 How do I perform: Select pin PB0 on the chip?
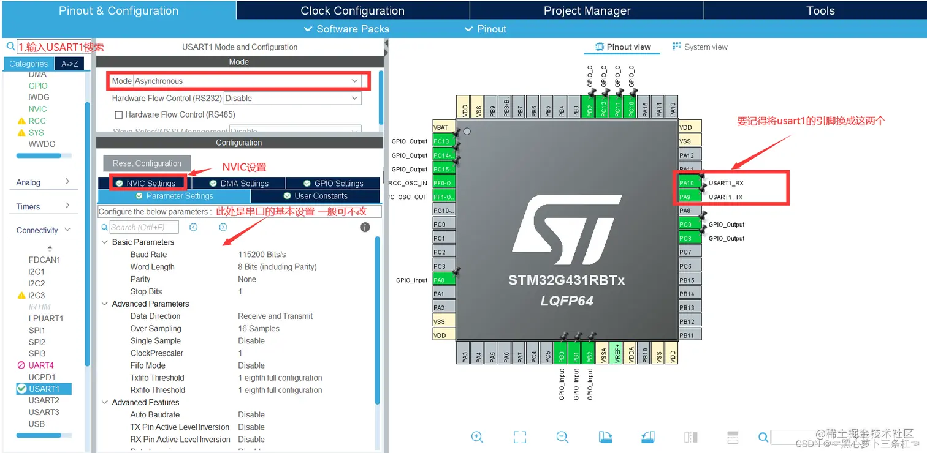pos(562,352)
